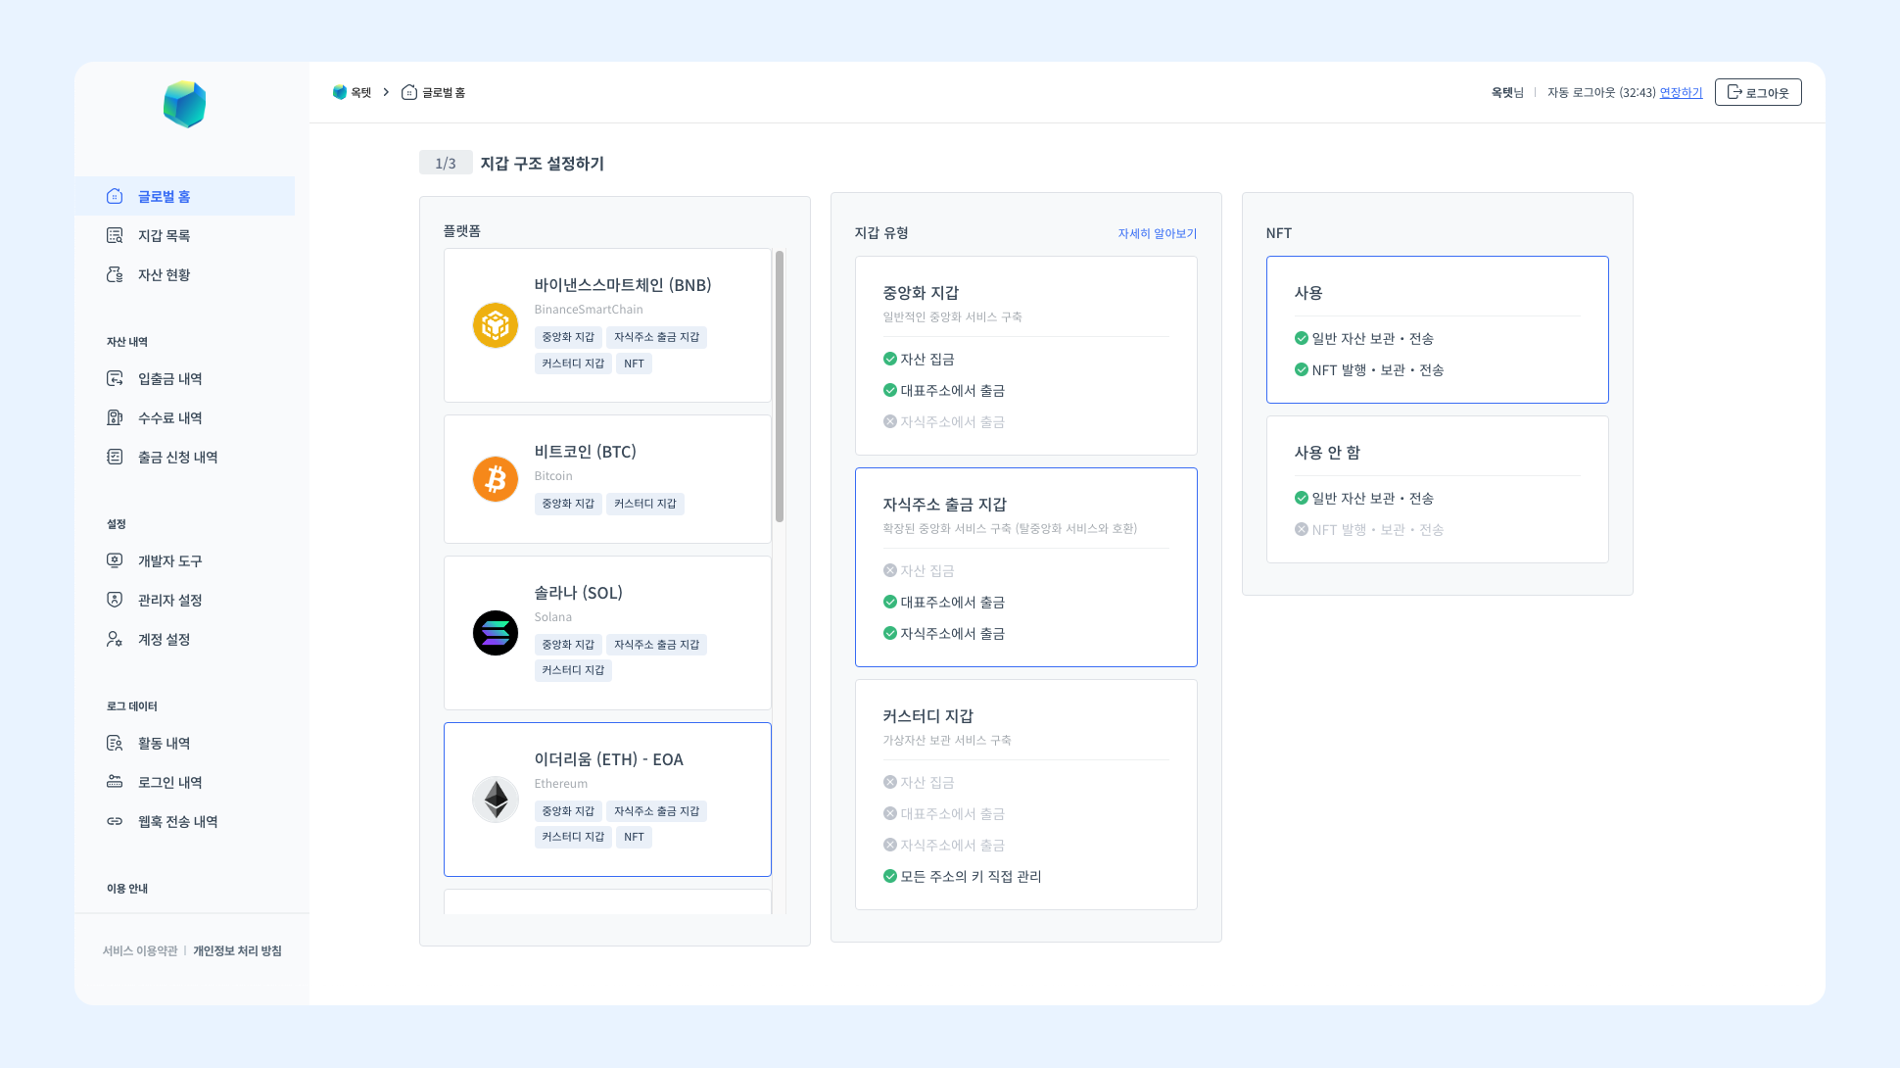Screen dimensions: 1900x1068
Task: Click 이더리움 (ETH) - EOA title
Action: (x=608, y=759)
